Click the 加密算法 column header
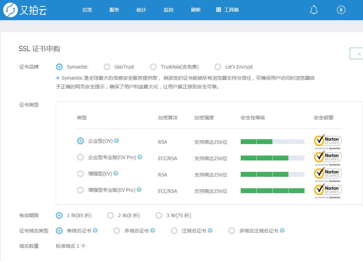The height and width of the screenshot is (261, 363). pyautogui.click(x=168, y=118)
